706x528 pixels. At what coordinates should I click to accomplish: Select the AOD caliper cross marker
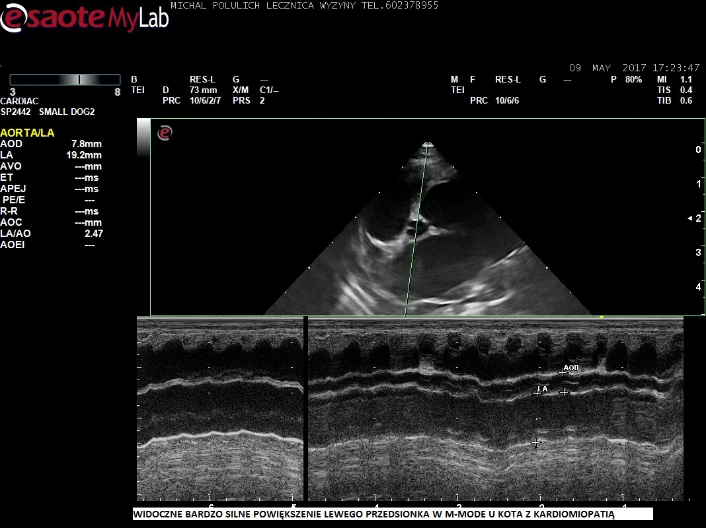(563, 372)
